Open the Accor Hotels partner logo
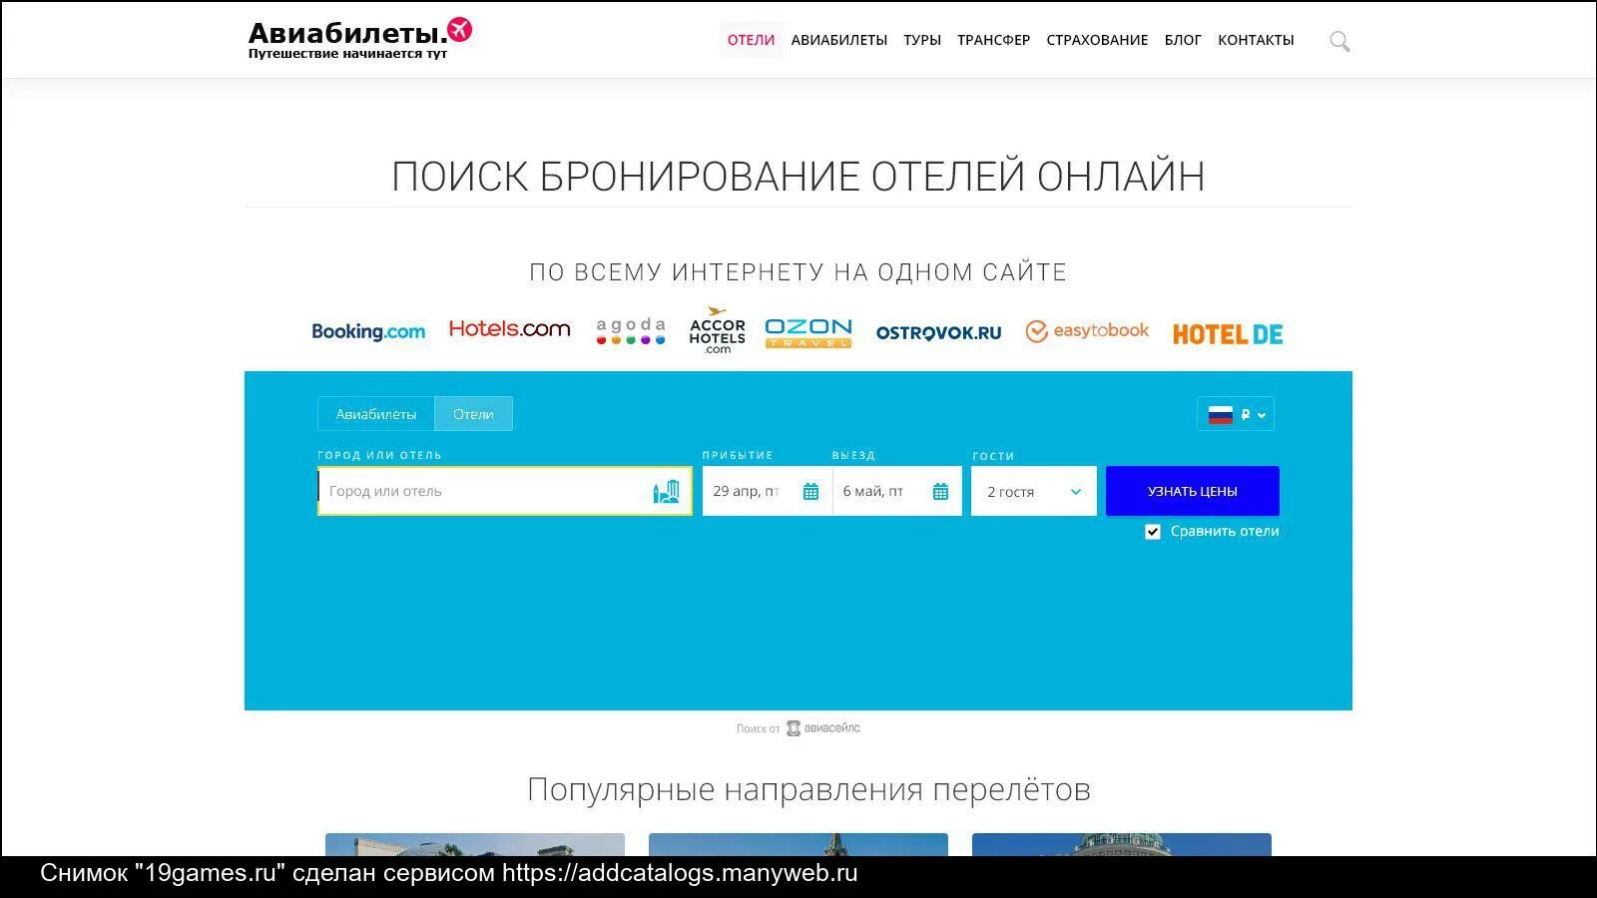This screenshot has height=898, width=1597. (x=717, y=330)
